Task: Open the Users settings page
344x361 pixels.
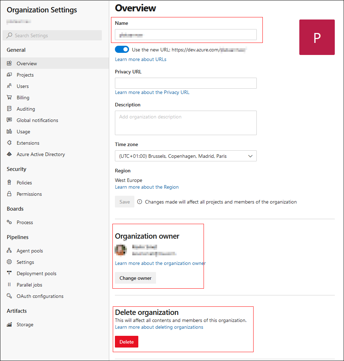Action: click(x=55, y=86)
